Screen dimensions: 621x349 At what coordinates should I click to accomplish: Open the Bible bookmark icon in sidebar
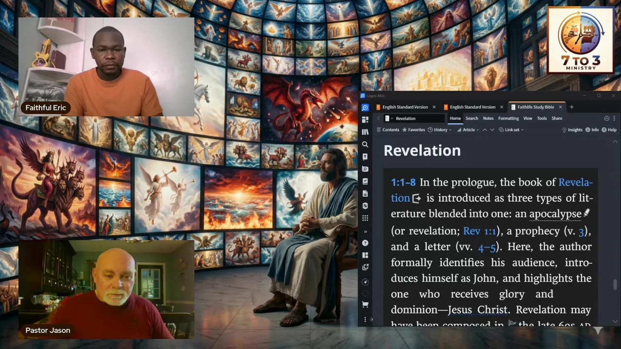[x=365, y=157]
